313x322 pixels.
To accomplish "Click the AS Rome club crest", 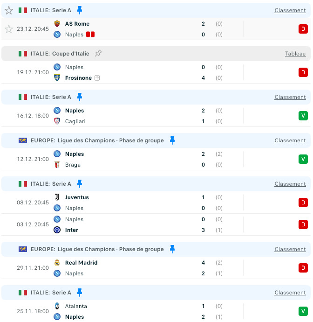I will click(57, 24).
